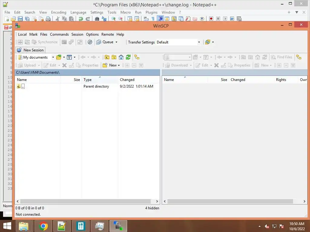
Task: Open the Session menu in WinSCP
Action: coord(77,34)
